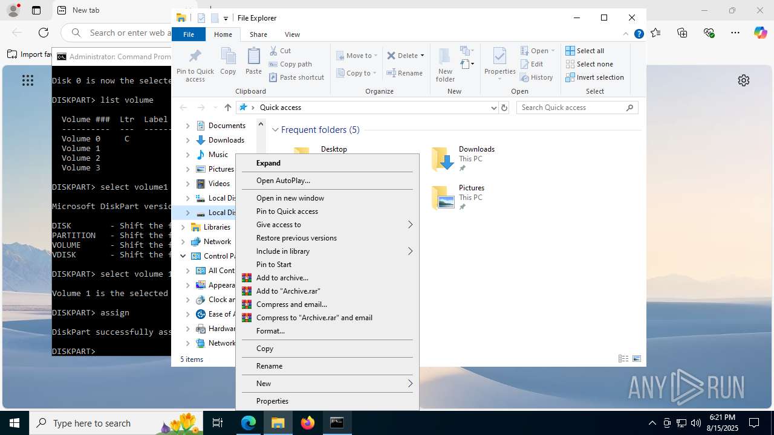Open Give access to submenu
The height and width of the screenshot is (435, 774).
(327, 225)
